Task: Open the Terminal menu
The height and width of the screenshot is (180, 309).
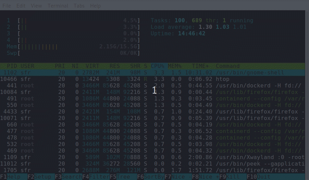Action: click(x=58, y=6)
